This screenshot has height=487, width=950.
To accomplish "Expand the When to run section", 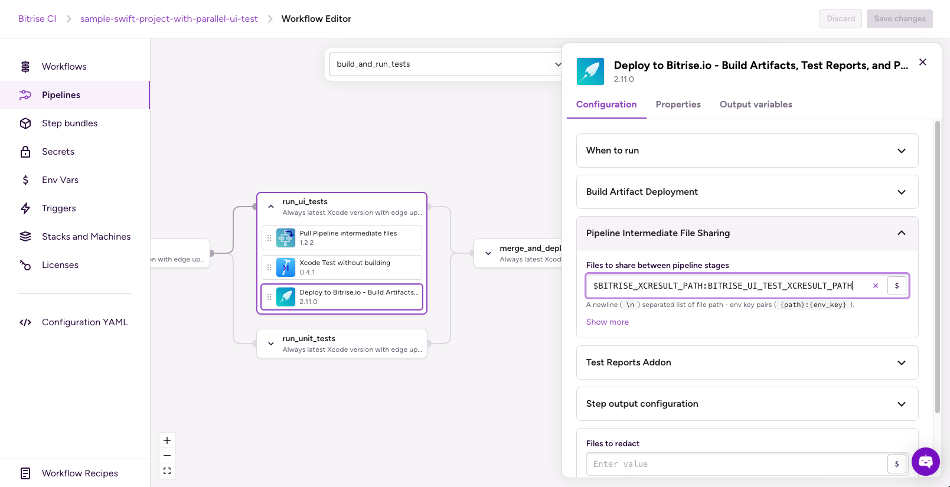I will click(x=747, y=151).
